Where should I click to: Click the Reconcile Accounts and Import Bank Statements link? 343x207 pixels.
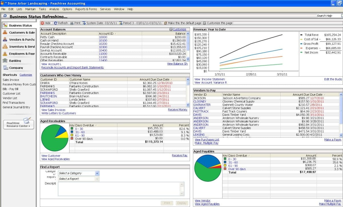(x=72, y=68)
